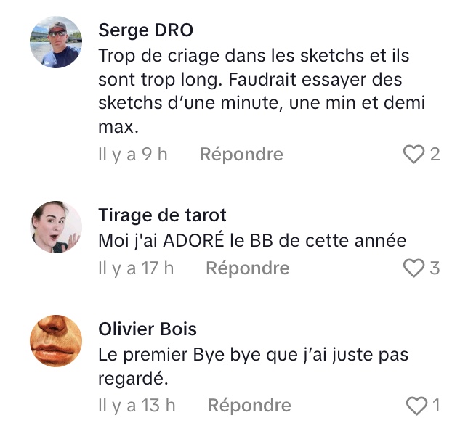Tap heart icon on Olivier Bois comment
Screen dimensions: 468x431
coord(416,406)
